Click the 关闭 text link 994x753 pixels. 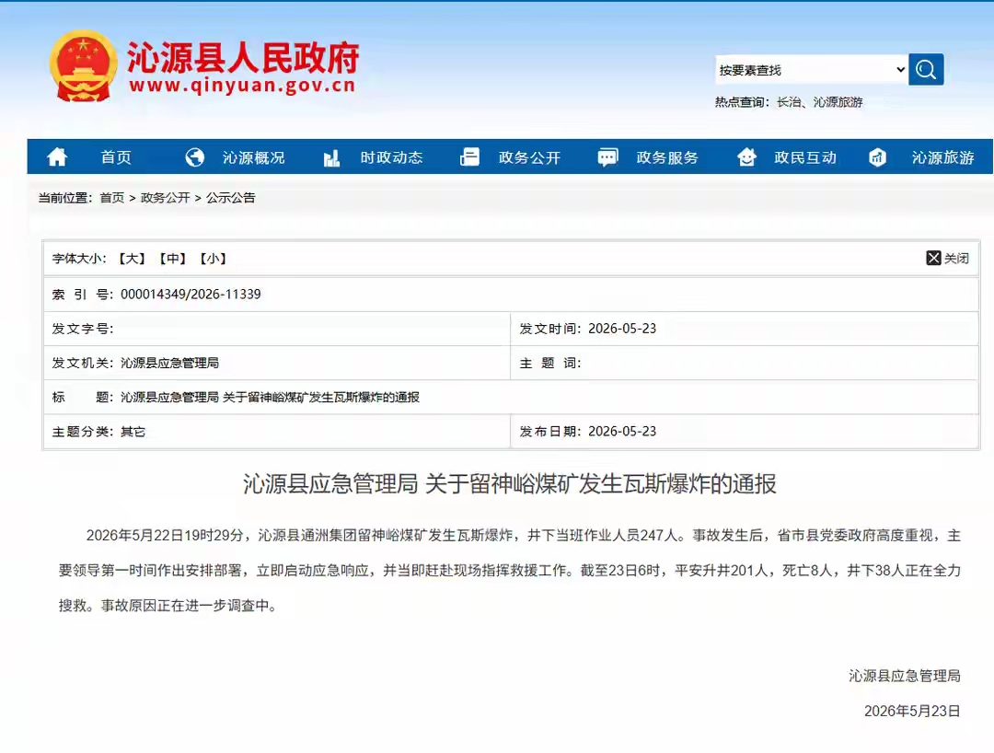point(956,259)
